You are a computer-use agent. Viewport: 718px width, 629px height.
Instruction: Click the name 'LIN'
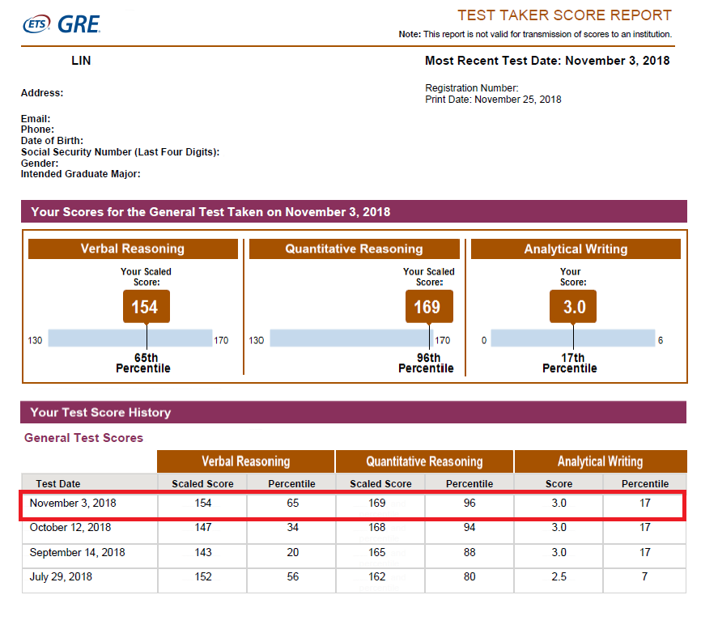81,61
